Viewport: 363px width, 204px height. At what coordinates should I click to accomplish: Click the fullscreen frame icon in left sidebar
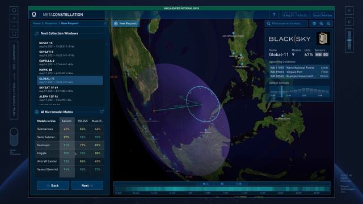pyautogui.click(x=14, y=34)
